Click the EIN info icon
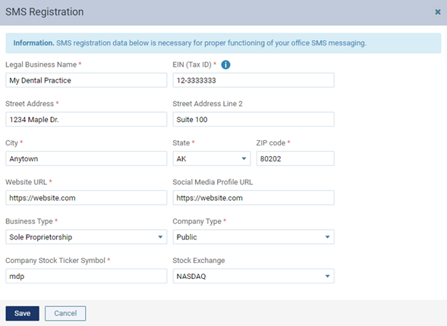This screenshot has width=447, height=326. pyautogui.click(x=225, y=65)
